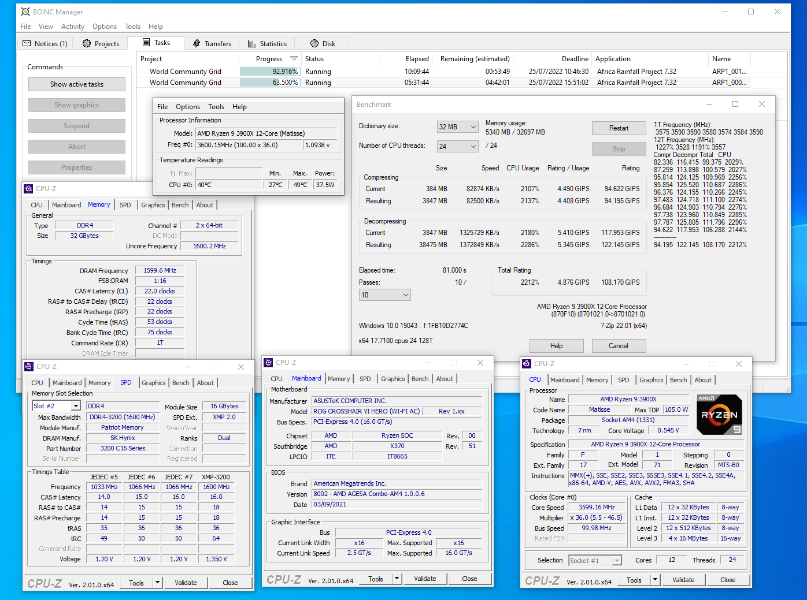Image resolution: width=807 pixels, height=600 pixels.
Task: Click the CPU-Z CPU window title icon
Action: click(527, 364)
